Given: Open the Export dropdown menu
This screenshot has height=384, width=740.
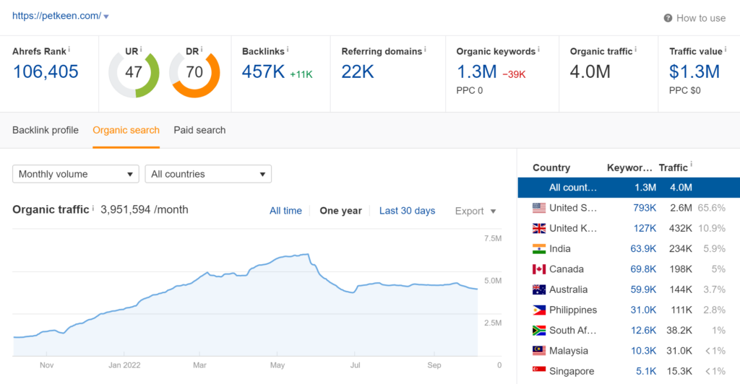Looking at the screenshot, I should point(476,211).
